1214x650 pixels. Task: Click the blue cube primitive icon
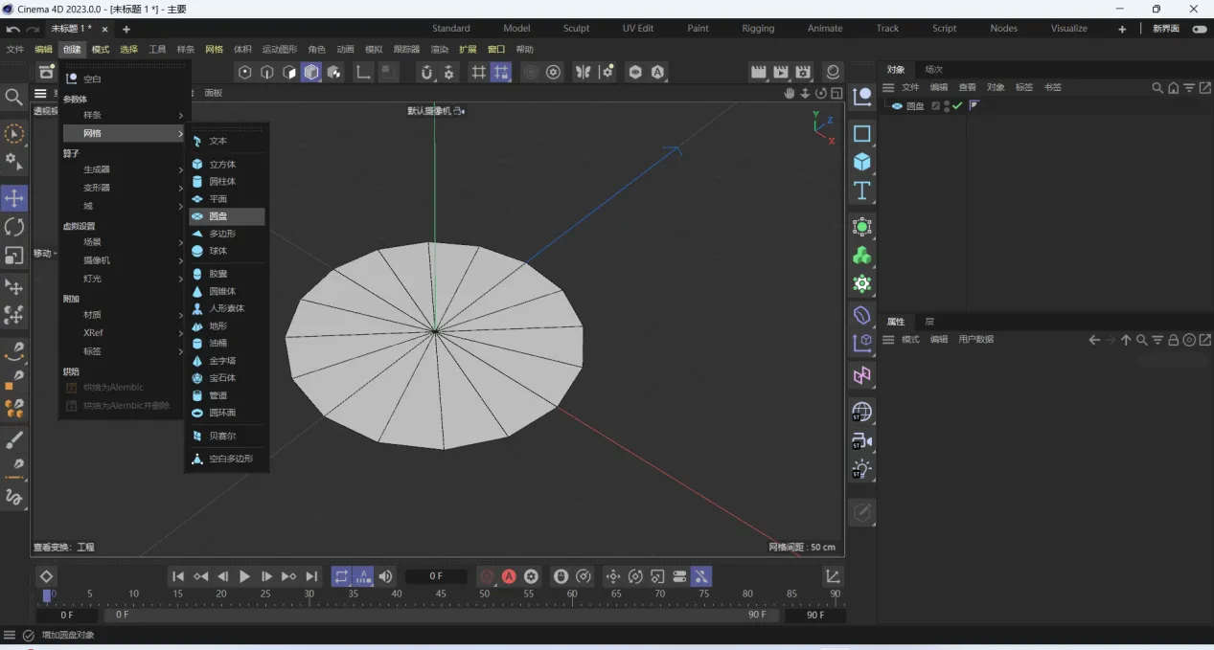(862, 162)
